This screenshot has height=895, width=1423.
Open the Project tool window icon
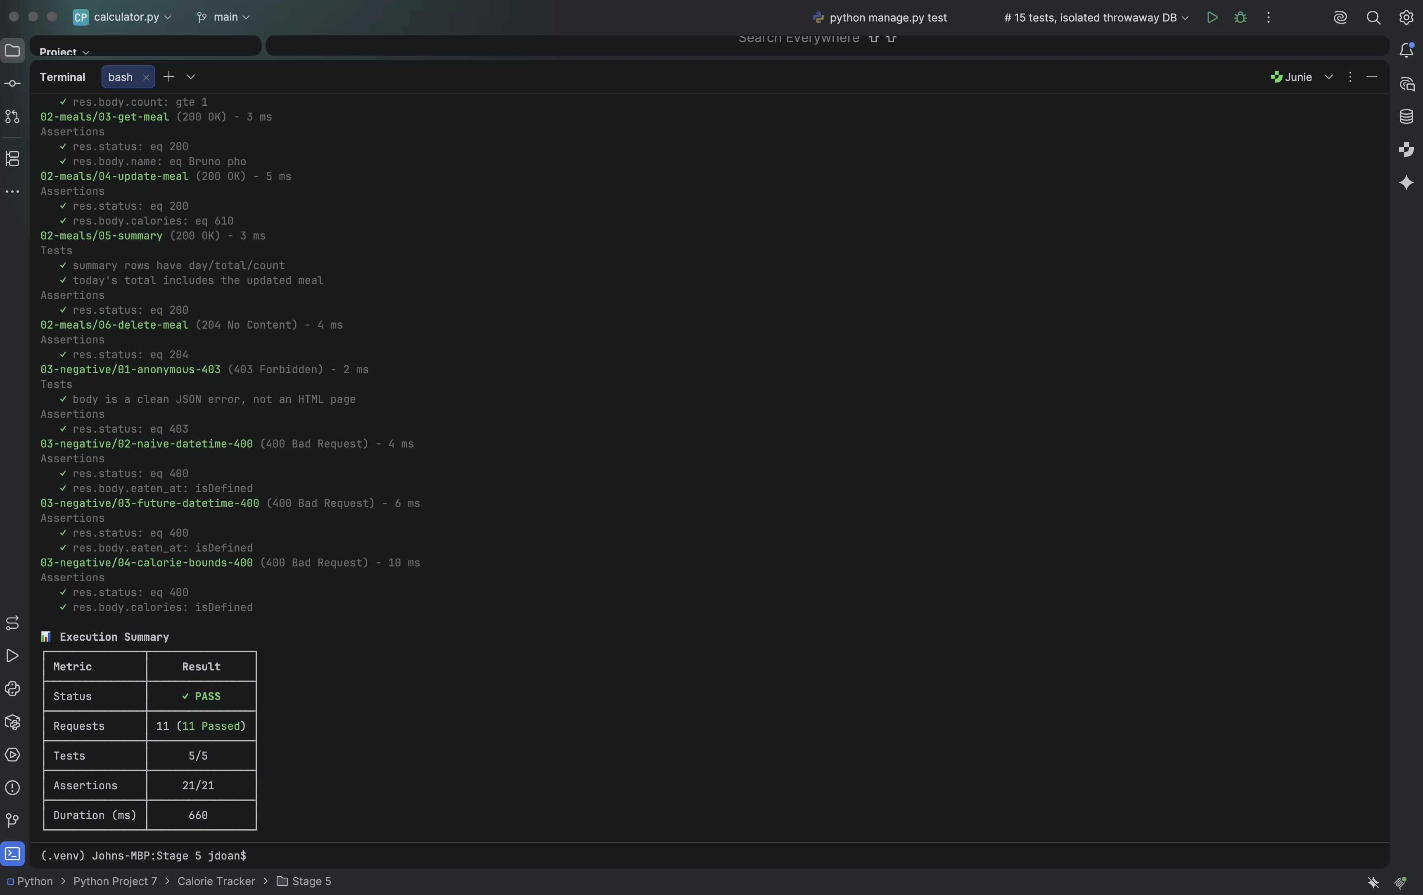12,51
